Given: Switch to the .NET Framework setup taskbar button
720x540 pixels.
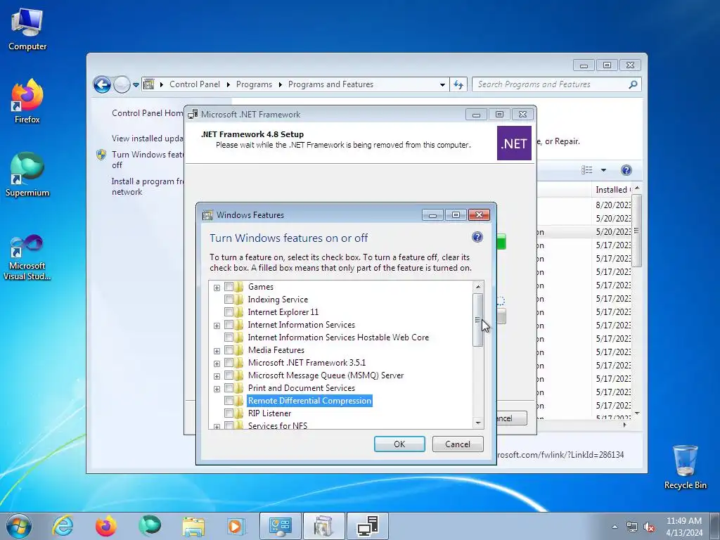Looking at the screenshot, I should [368, 526].
